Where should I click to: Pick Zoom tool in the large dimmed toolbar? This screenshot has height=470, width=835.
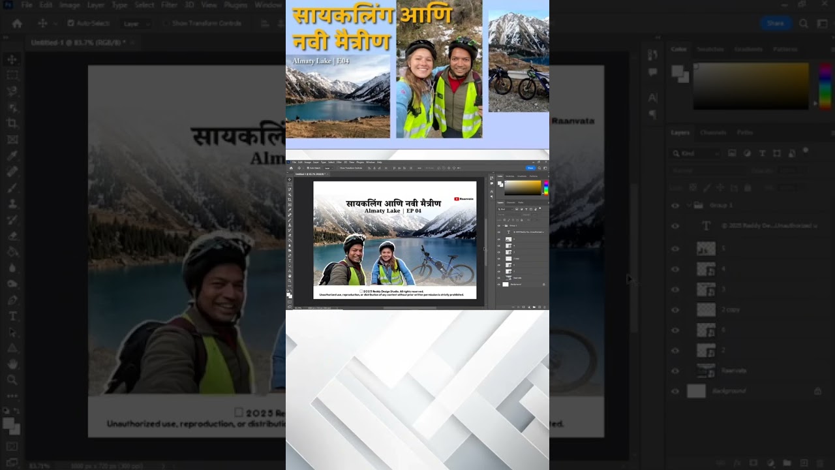(12, 379)
